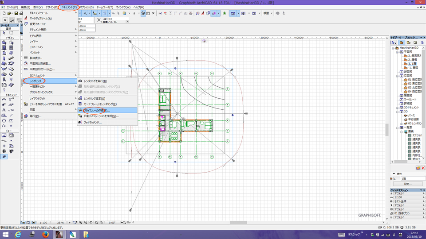Image resolution: width=426 pixels, height=239 pixels.
Task: Select the Camera tool in the toolbox
Action: 4,157
